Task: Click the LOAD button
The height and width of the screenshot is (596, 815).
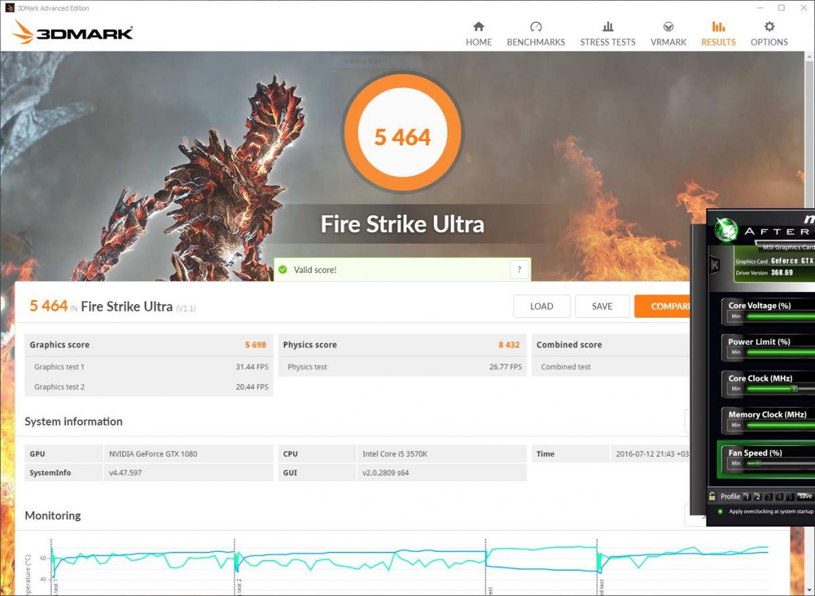Action: 541,306
